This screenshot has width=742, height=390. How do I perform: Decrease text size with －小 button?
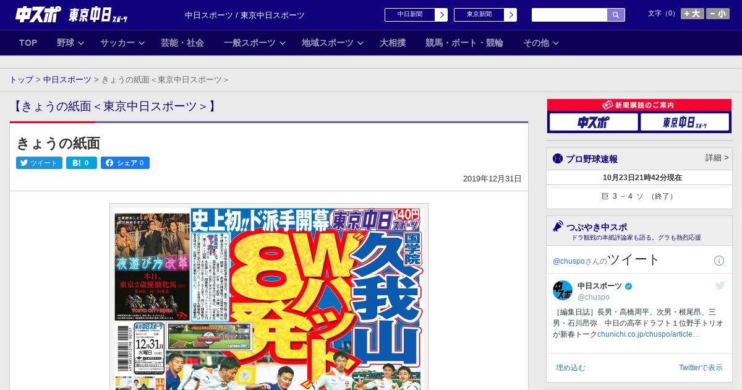pos(718,14)
